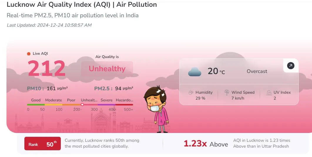Click the Last Updated timestamp text
Image resolution: width=312 pixels, height=157 pixels.
49,25
